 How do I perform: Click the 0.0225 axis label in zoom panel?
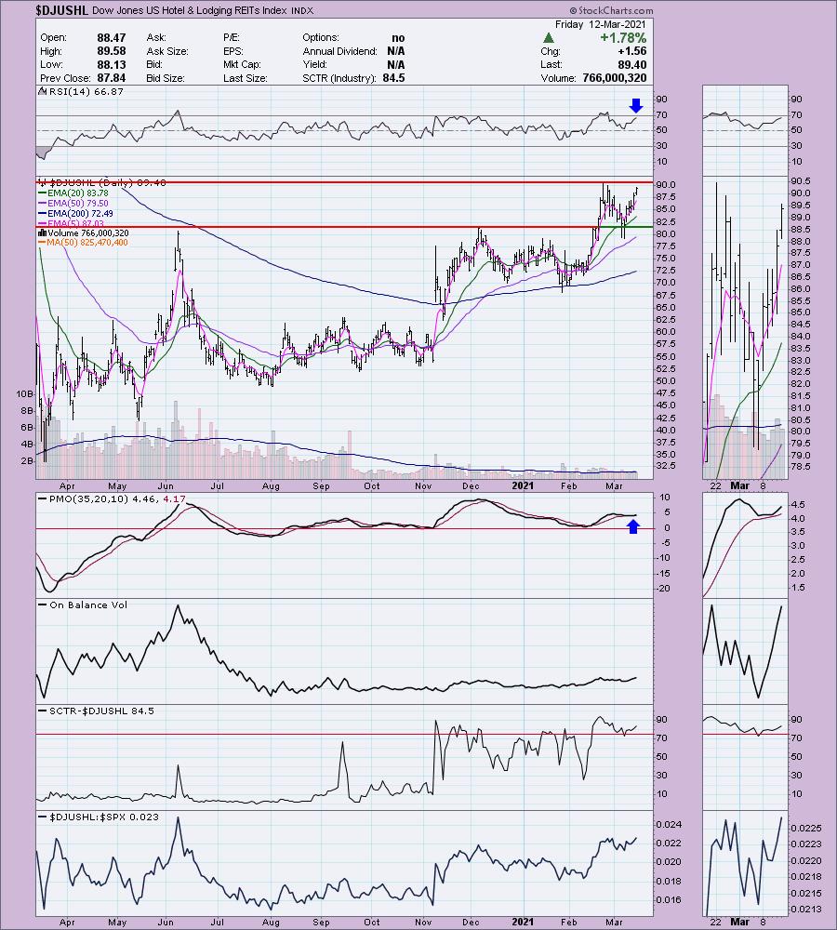[806, 828]
